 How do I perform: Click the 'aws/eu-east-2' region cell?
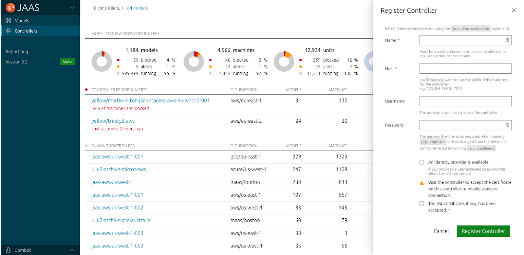246,121
